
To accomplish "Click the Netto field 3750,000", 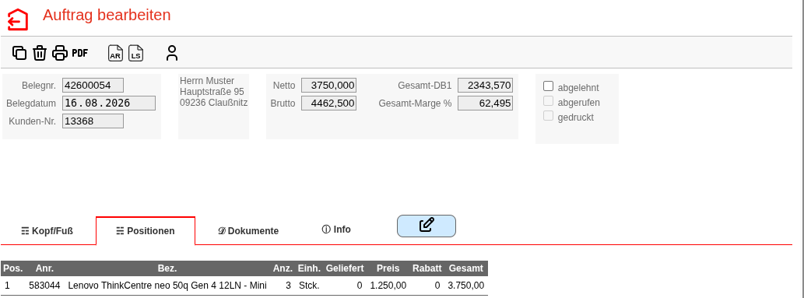I will 328,85.
